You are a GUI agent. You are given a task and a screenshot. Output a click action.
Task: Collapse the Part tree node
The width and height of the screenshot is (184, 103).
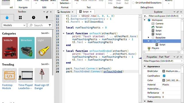coord(148,41)
